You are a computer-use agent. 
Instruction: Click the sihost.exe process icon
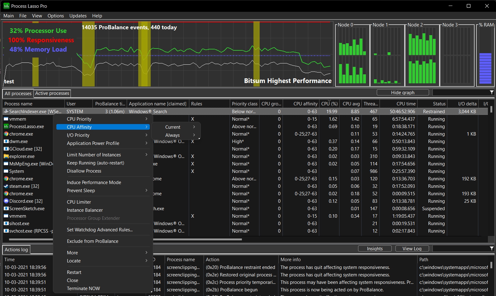coord(6,223)
